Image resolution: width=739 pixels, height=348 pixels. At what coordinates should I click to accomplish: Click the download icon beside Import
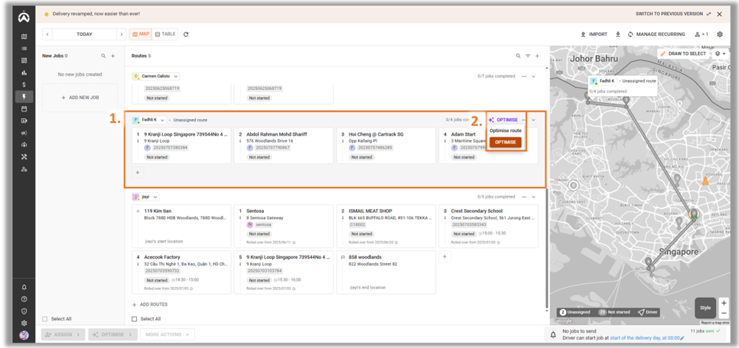click(618, 34)
